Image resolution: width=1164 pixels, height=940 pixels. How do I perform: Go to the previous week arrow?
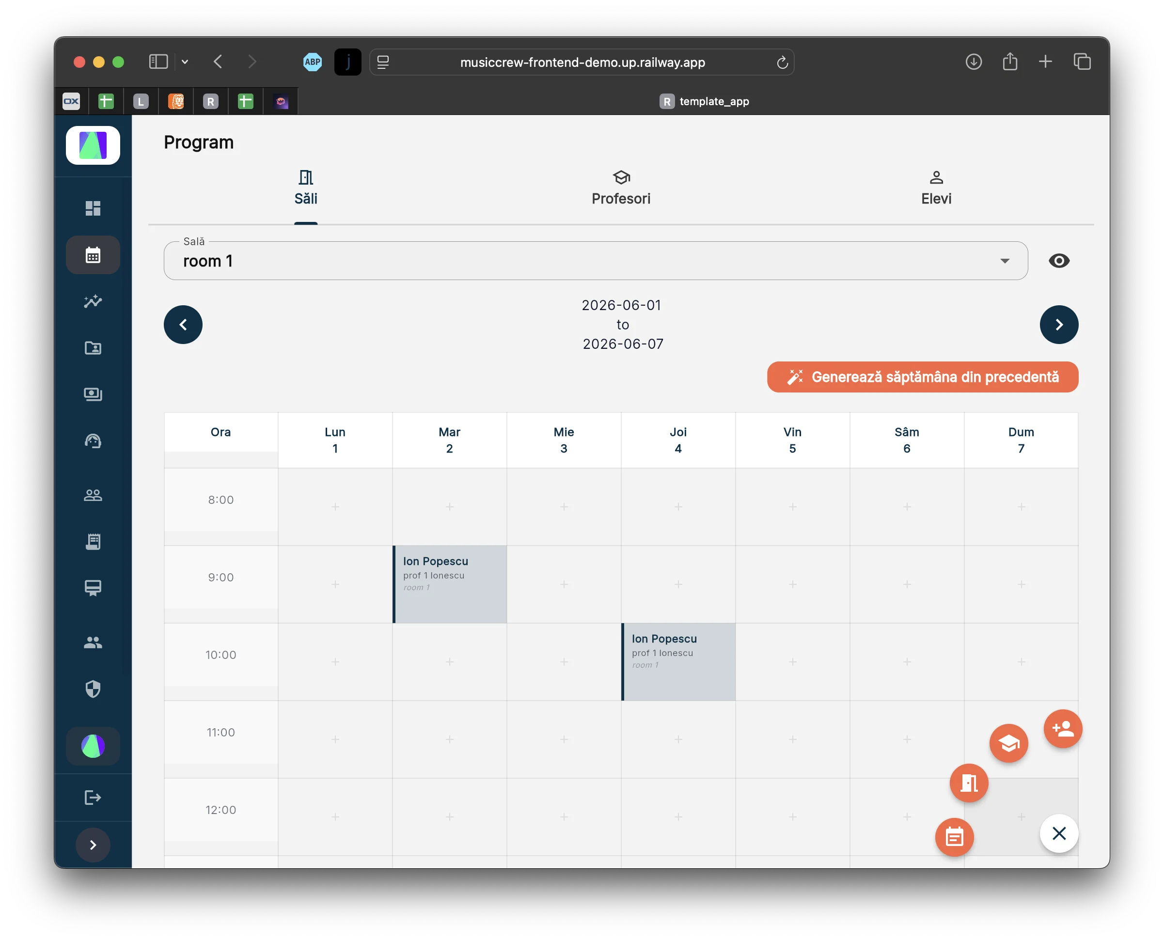click(x=183, y=324)
